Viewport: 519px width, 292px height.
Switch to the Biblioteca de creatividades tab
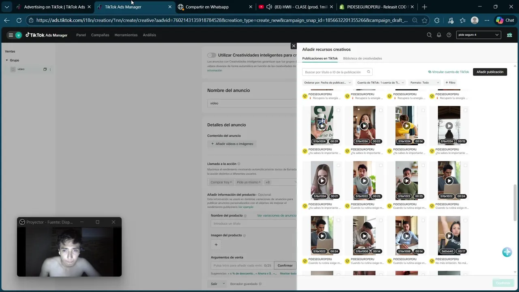pyautogui.click(x=362, y=58)
